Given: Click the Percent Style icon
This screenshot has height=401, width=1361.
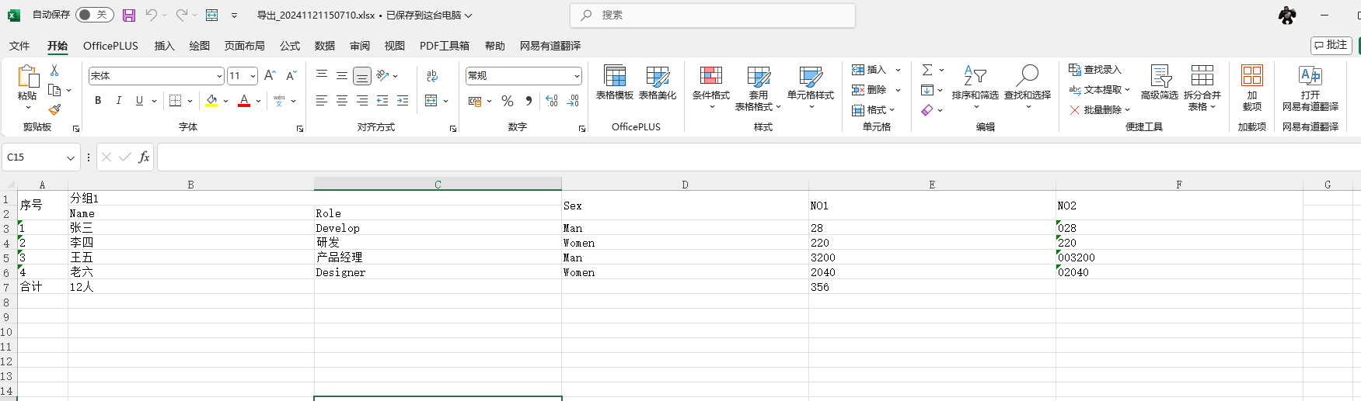Looking at the screenshot, I should (508, 101).
